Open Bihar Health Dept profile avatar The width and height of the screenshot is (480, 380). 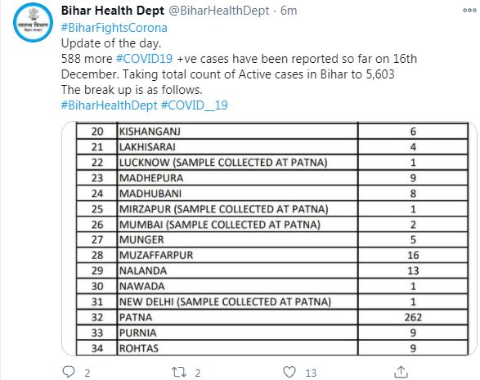pyautogui.click(x=33, y=22)
